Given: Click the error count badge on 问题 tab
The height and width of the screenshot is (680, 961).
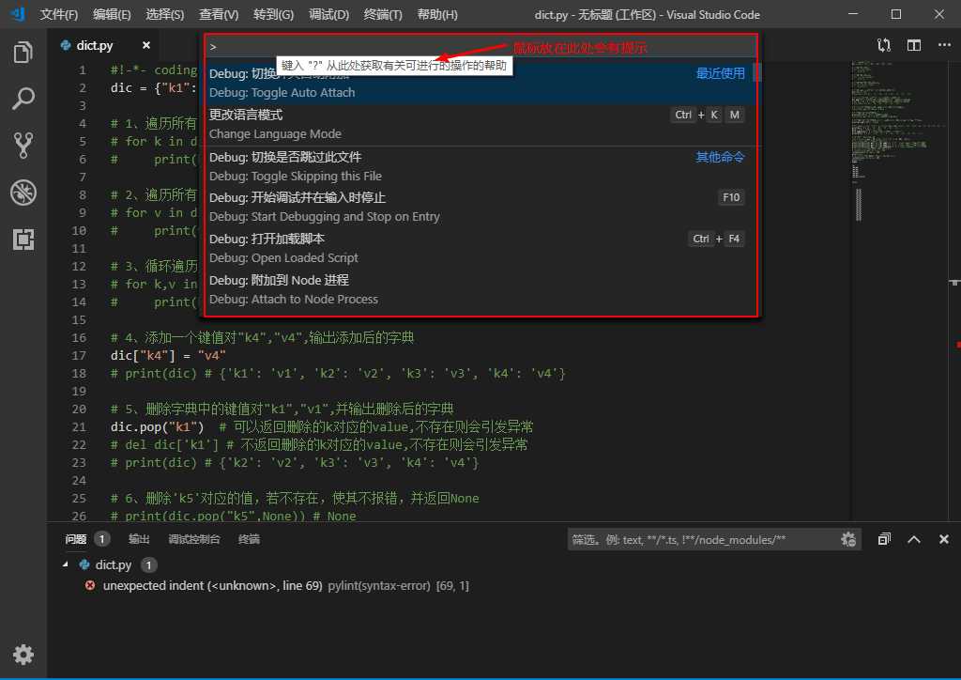Looking at the screenshot, I should [x=101, y=539].
